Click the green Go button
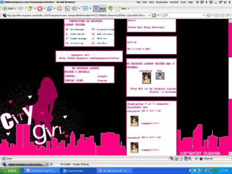 [154, 15]
